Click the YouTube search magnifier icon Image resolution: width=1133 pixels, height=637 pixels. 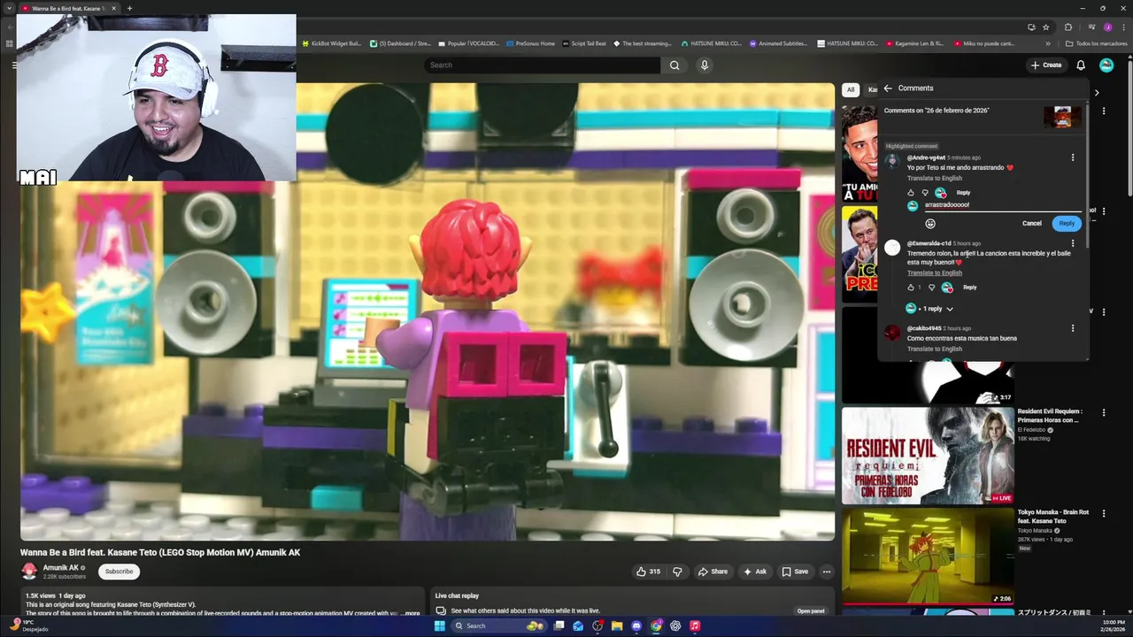[674, 65]
